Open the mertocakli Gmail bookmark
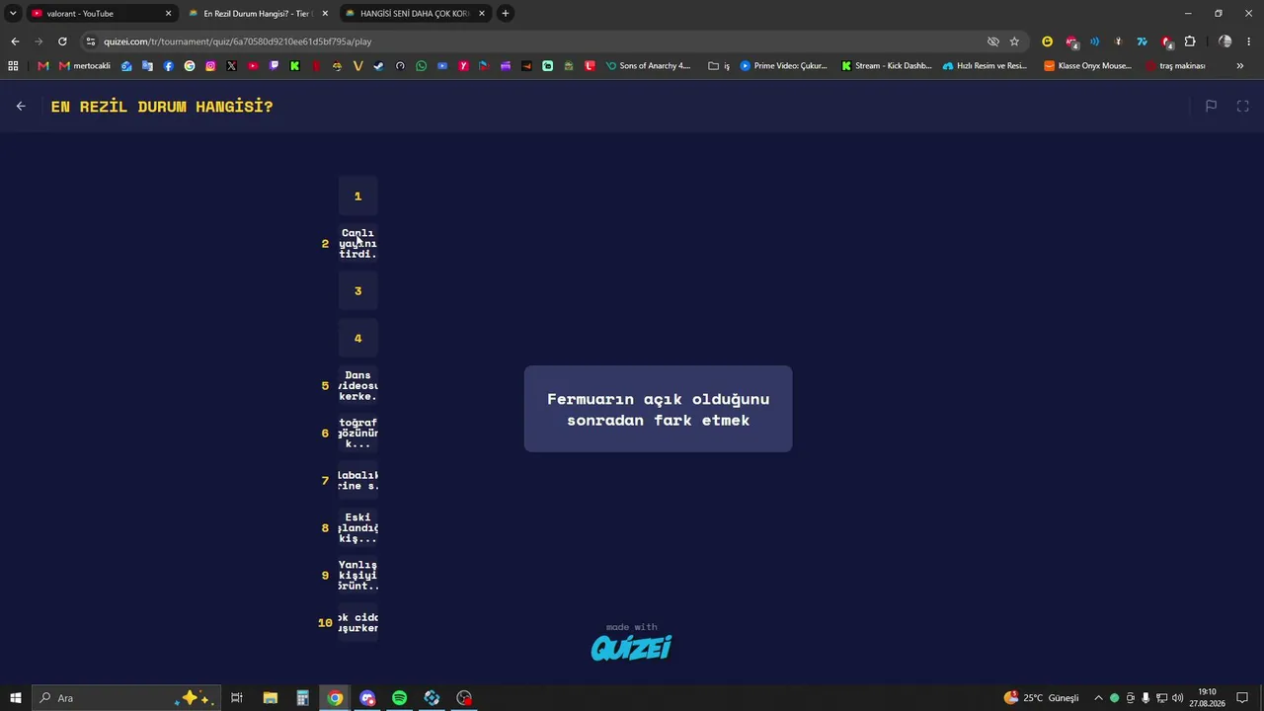The image size is (1264, 711). [85, 66]
